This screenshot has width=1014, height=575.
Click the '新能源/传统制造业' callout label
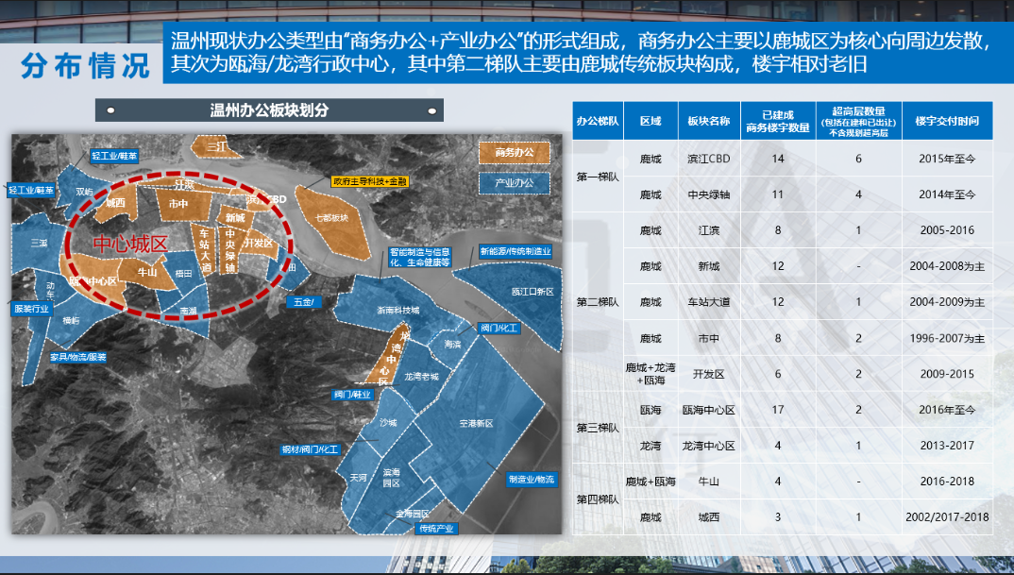(515, 251)
